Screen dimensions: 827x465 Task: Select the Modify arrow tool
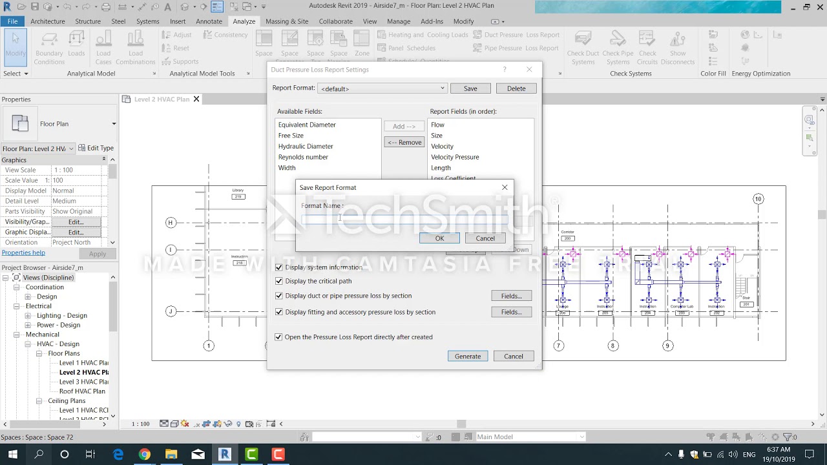click(16, 46)
